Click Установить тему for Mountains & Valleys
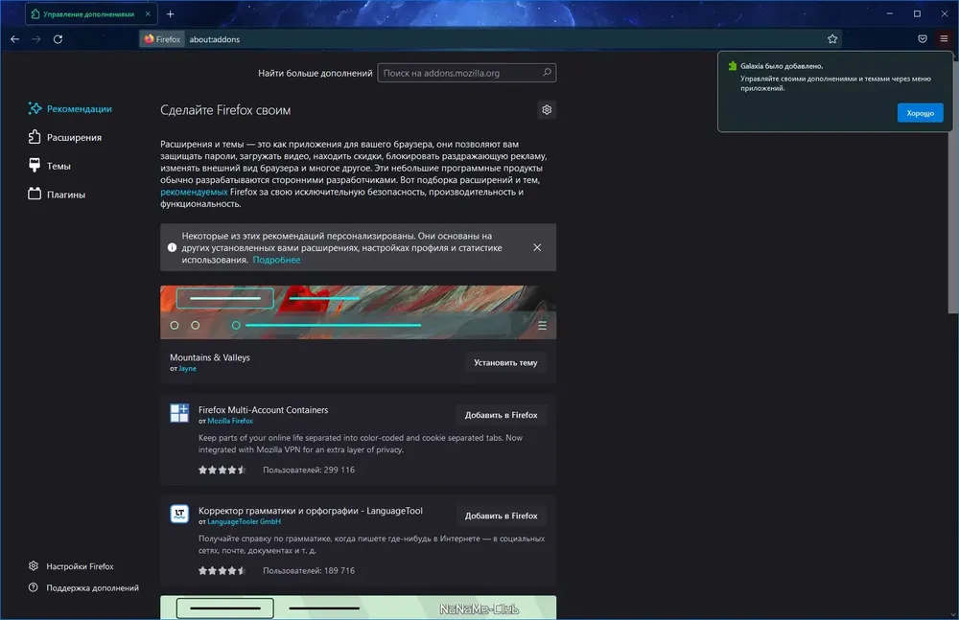 [x=505, y=362]
